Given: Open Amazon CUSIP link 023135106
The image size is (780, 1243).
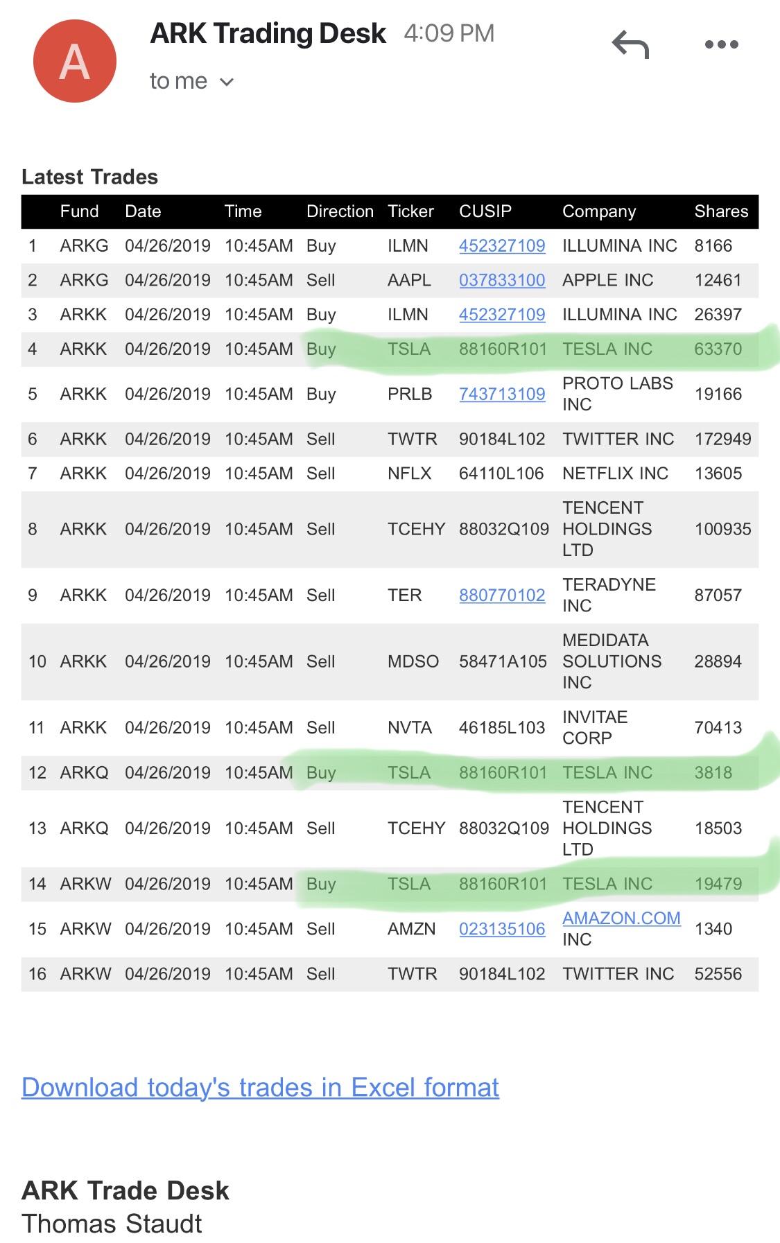Looking at the screenshot, I should click(x=502, y=928).
